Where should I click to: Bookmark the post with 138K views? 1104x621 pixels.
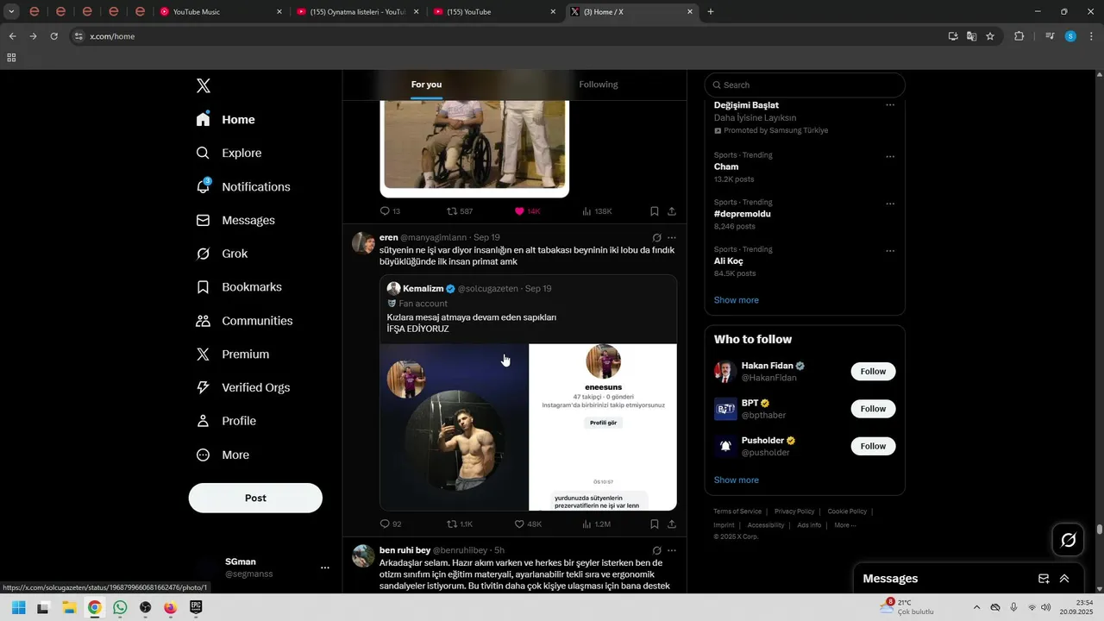click(x=655, y=211)
